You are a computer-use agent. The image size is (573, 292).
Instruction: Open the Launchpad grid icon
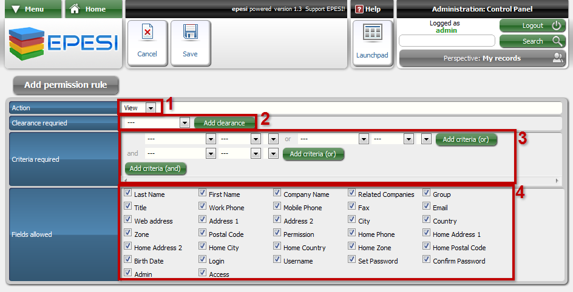pos(372,33)
